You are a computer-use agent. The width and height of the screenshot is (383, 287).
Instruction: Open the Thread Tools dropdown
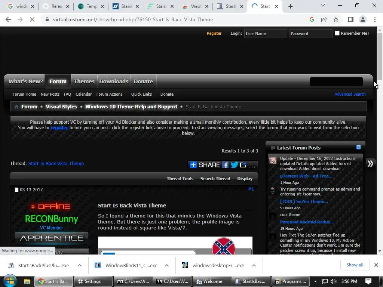pos(180,179)
